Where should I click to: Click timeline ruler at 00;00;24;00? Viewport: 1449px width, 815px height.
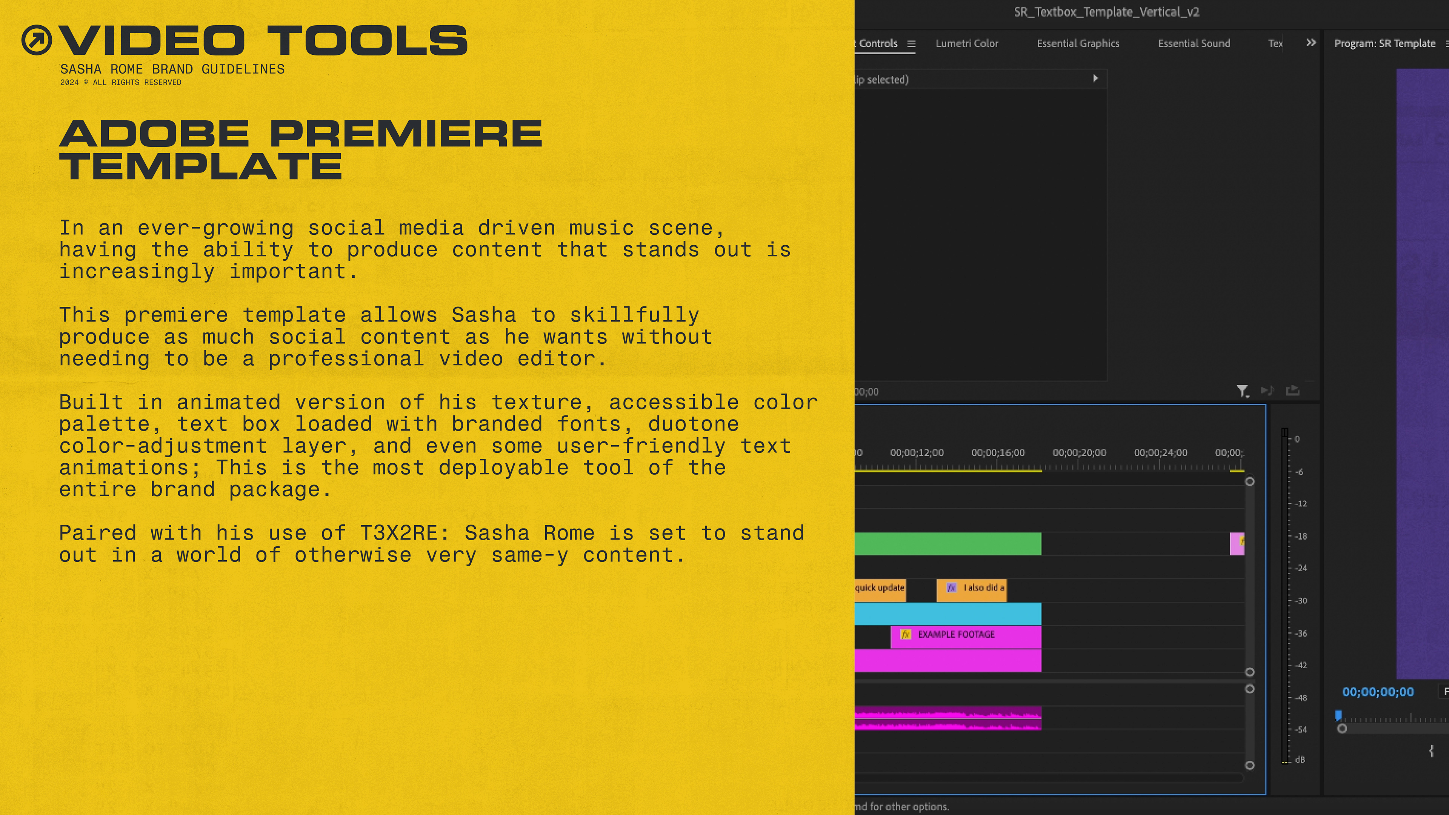pyautogui.click(x=1160, y=453)
